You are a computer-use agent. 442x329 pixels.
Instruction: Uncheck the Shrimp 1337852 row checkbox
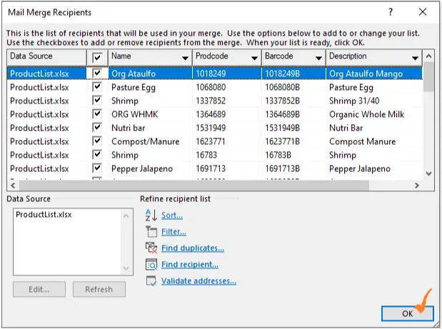[x=97, y=100]
